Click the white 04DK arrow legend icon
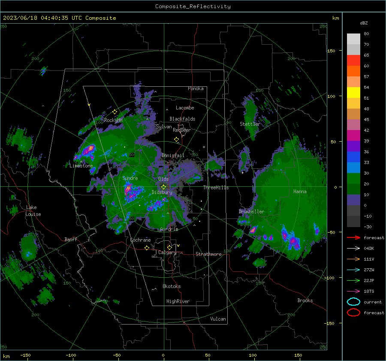The width and height of the screenshot is (386, 361). pyautogui.click(x=353, y=249)
